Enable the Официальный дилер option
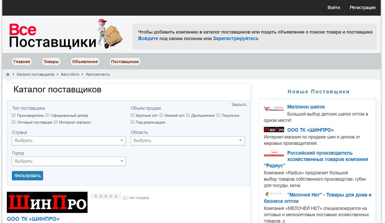The width and height of the screenshot is (385, 223). point(47,115)
